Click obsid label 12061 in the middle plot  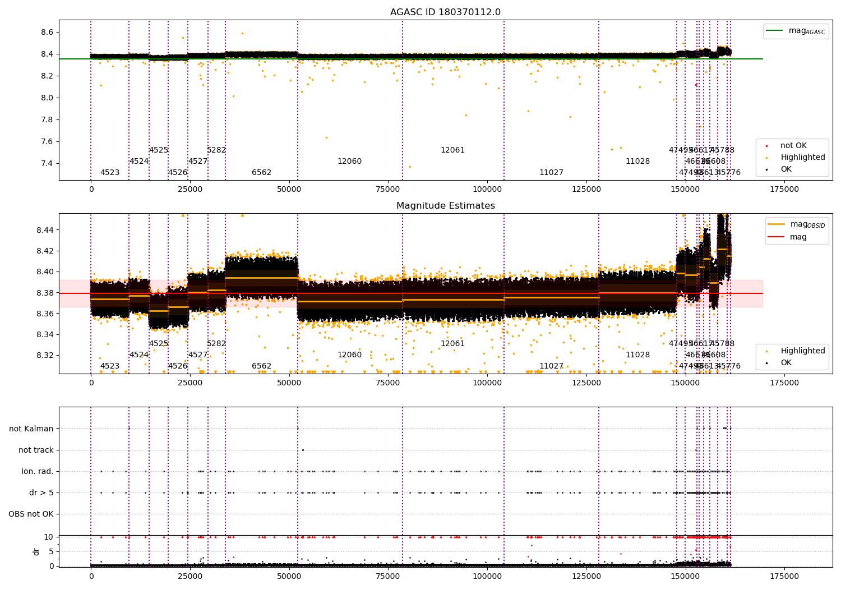click(452, 344)
